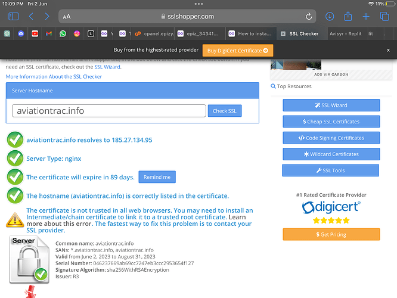Viewport: 397px width, 298px height.
Task: Click the certificate Serial Number line
Action: click(125, 263)
